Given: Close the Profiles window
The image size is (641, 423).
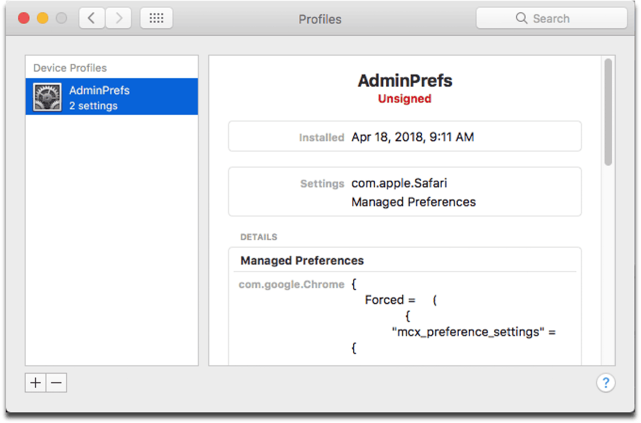Looking at the screenshot, I should 24,19.
